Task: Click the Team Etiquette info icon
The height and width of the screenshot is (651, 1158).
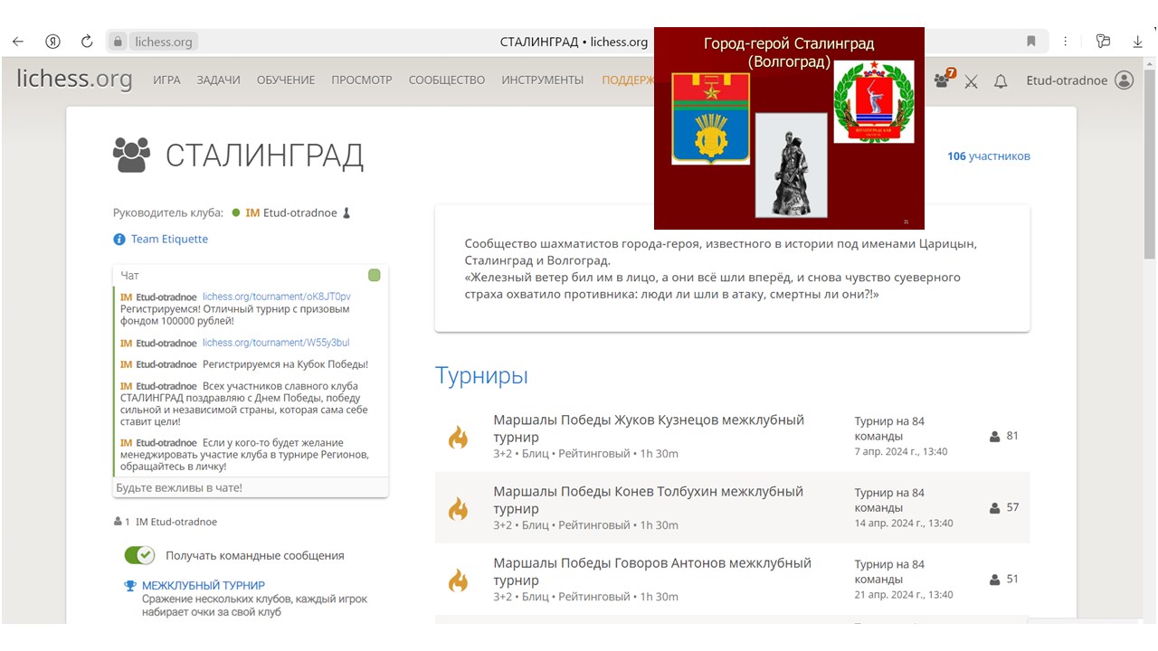Action: click(x=119, y=240)
